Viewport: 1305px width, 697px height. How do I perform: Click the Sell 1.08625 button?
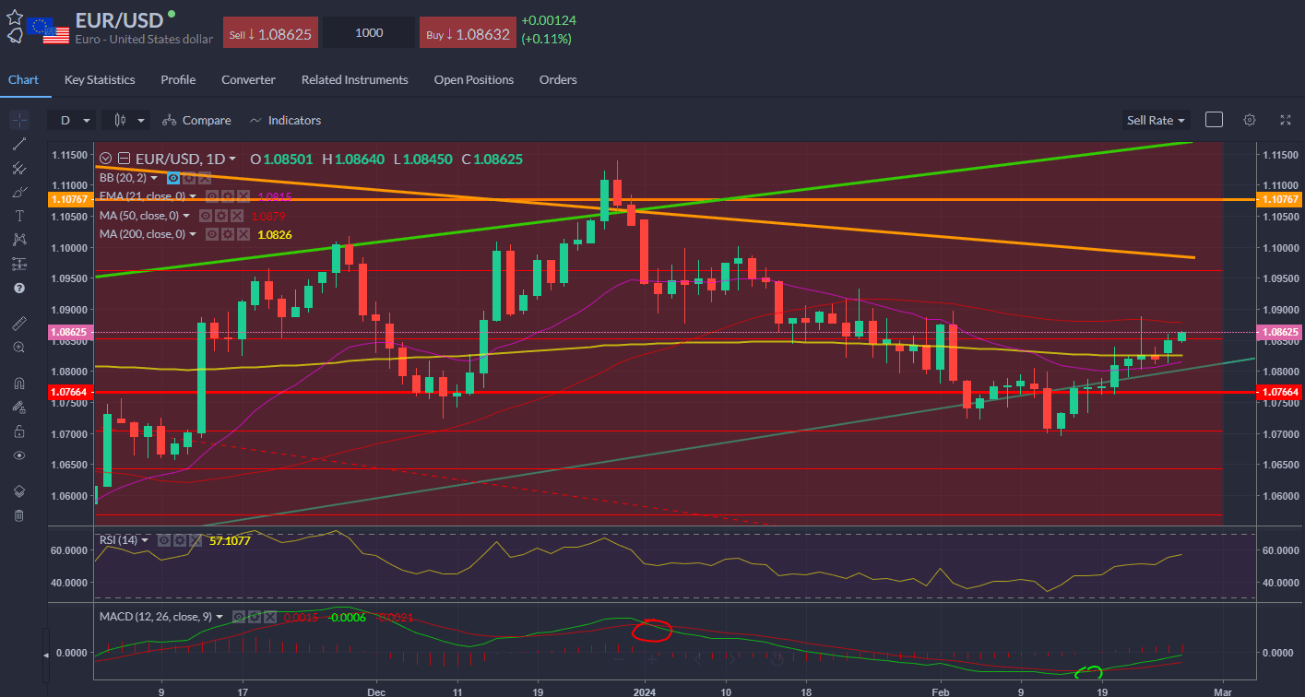pos(271,33)
